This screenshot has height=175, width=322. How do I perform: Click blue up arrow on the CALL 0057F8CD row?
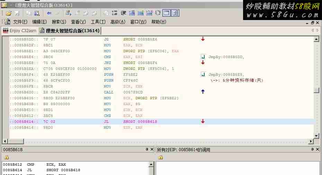tap(203, 92)
